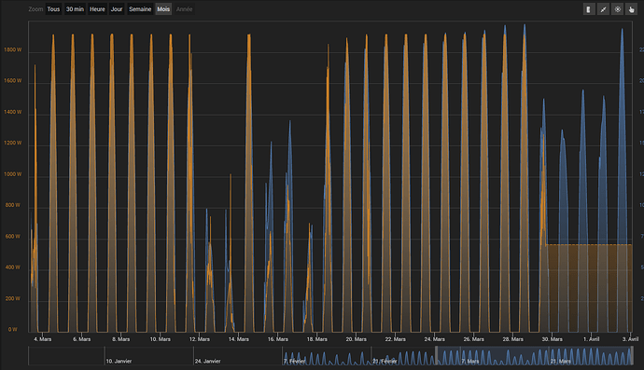This screenshot has width=644, height=370.
Task: Click '1800 W' y-axis label
Action: point(13,49)
